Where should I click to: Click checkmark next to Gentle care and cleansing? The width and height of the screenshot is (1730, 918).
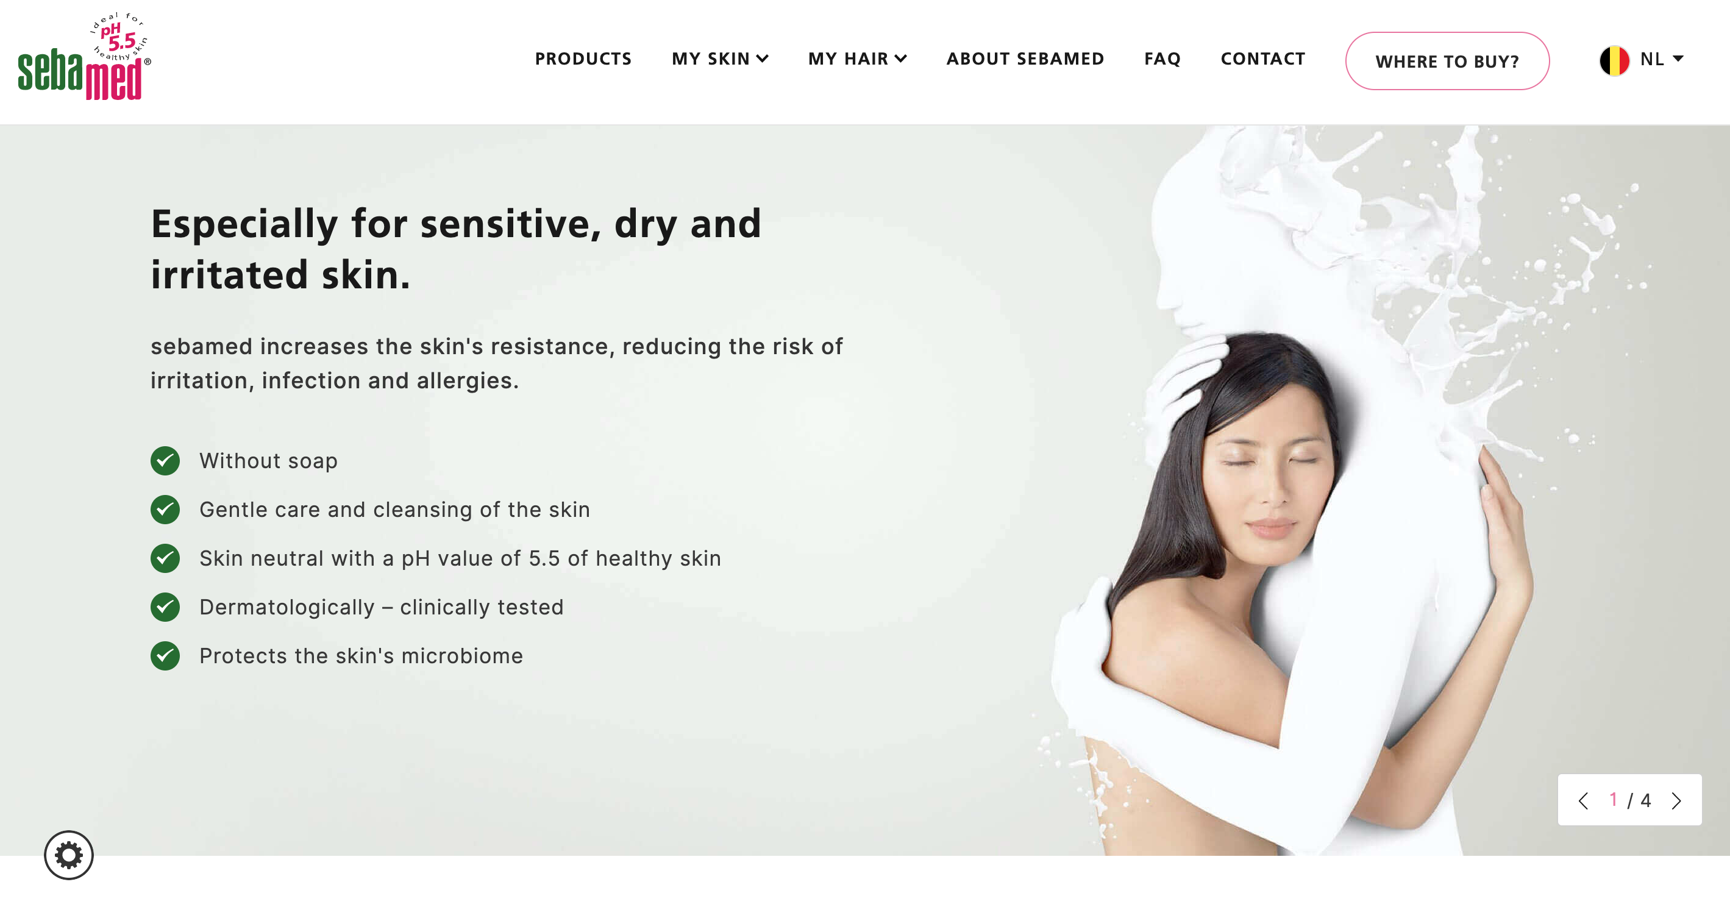[x=165, y=510]
